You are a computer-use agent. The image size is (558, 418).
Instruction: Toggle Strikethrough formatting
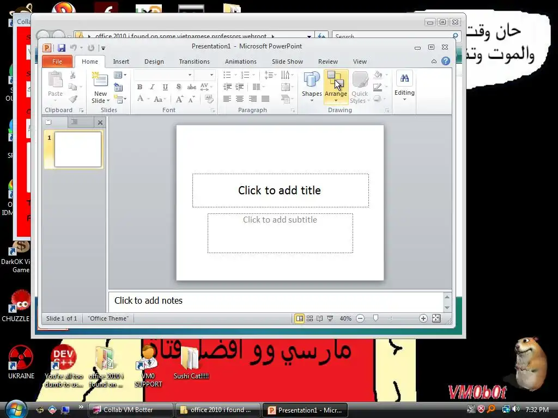pos(191,87)
